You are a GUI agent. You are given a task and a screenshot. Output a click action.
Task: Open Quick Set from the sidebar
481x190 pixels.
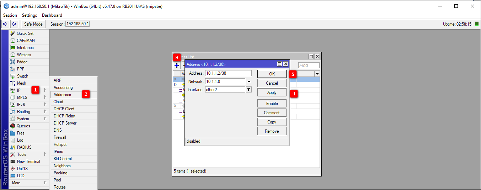[x=25, y=33]
